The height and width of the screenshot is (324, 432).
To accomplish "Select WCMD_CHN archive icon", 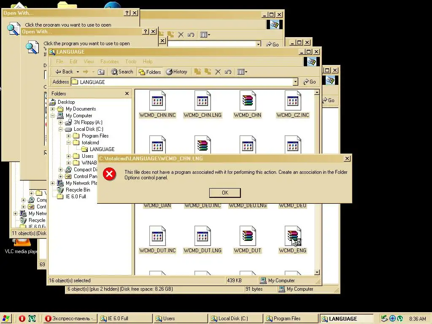I will 247,100.
